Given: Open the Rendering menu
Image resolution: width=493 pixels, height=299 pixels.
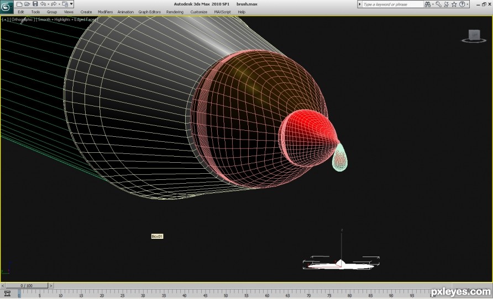Looking at the screenshot, I should pos(175,12).
